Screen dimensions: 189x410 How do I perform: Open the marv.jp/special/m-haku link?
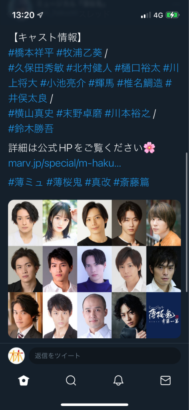tap(65, 163)
